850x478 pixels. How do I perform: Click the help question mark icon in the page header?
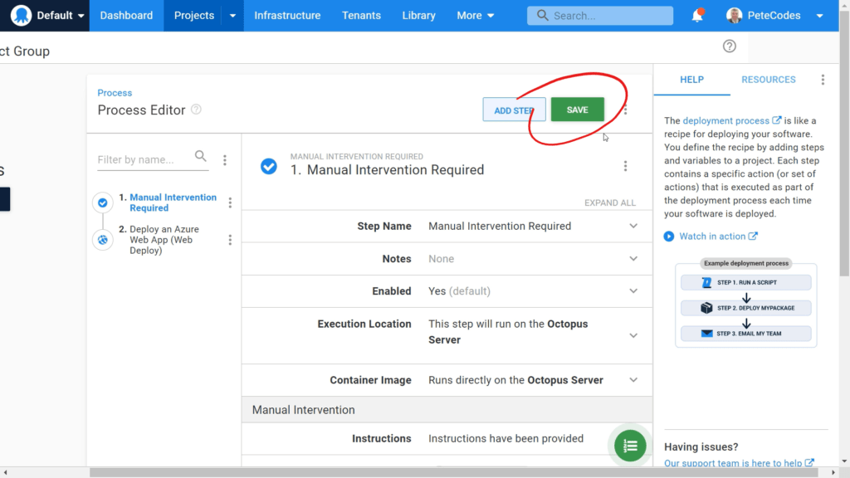[729, 46]
